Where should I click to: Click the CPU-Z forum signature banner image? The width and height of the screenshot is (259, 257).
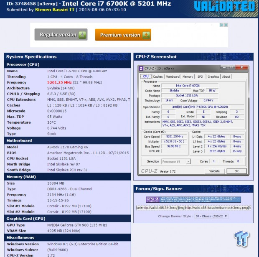point(193,199)
